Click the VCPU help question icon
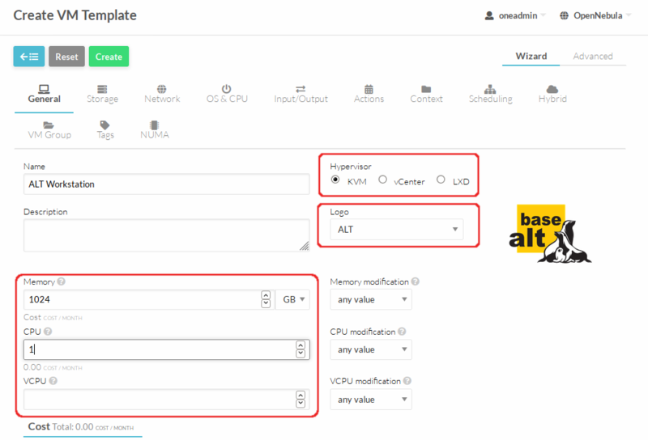 point(53,381)
